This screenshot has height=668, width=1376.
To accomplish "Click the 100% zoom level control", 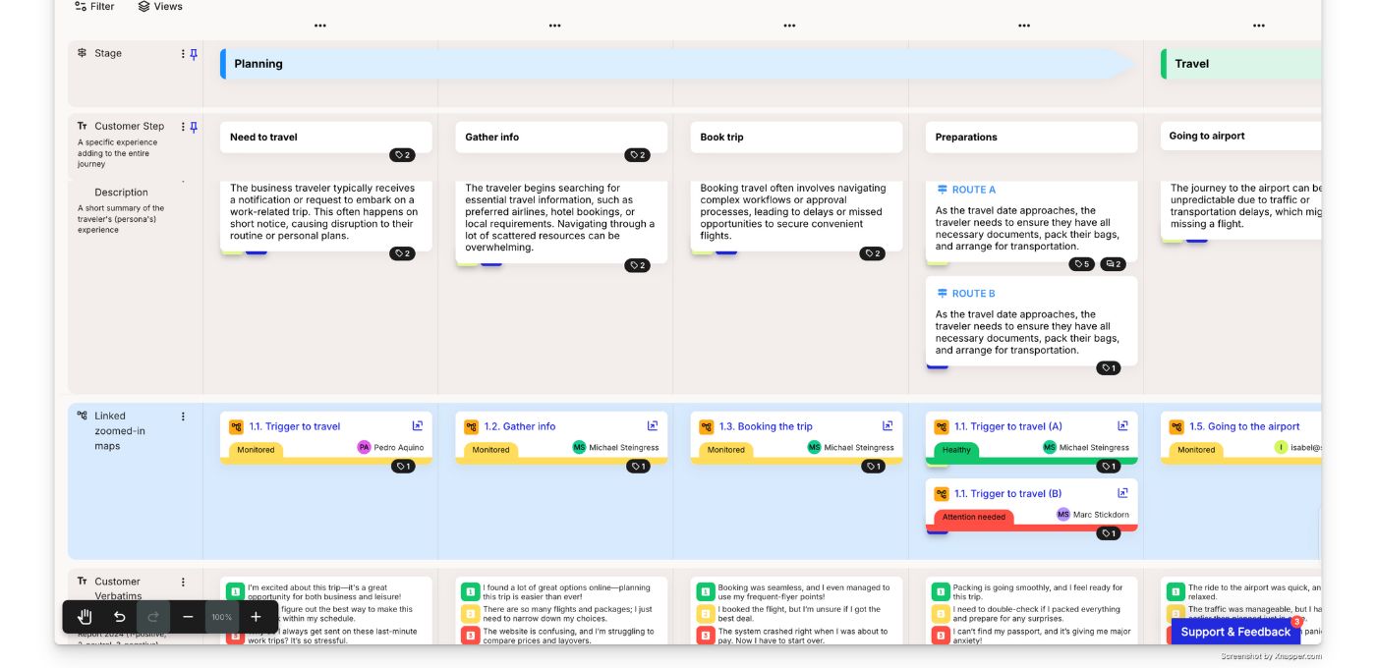I will pyautogui.click(x=221, y=617).
